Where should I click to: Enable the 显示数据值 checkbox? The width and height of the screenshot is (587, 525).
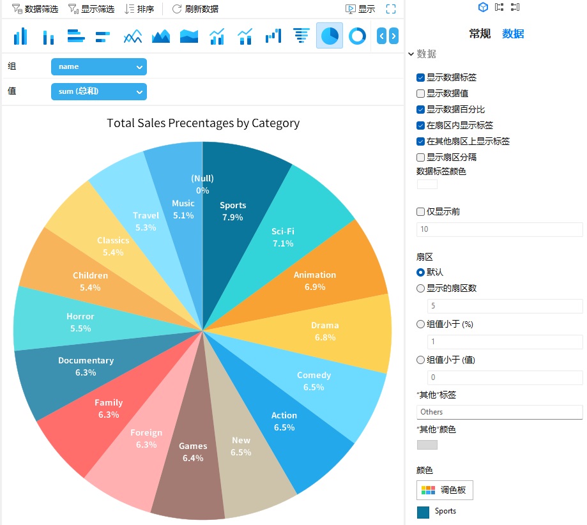(x=420, y=93)
